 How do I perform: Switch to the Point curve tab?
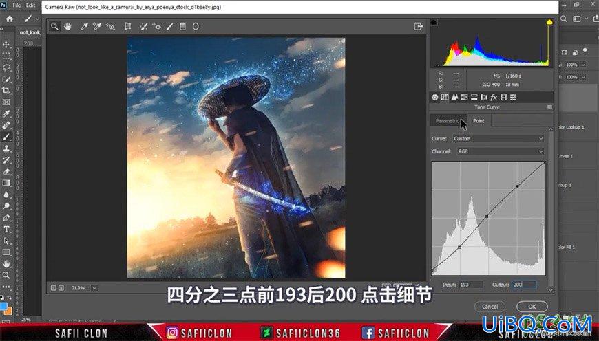click(479, 120)
